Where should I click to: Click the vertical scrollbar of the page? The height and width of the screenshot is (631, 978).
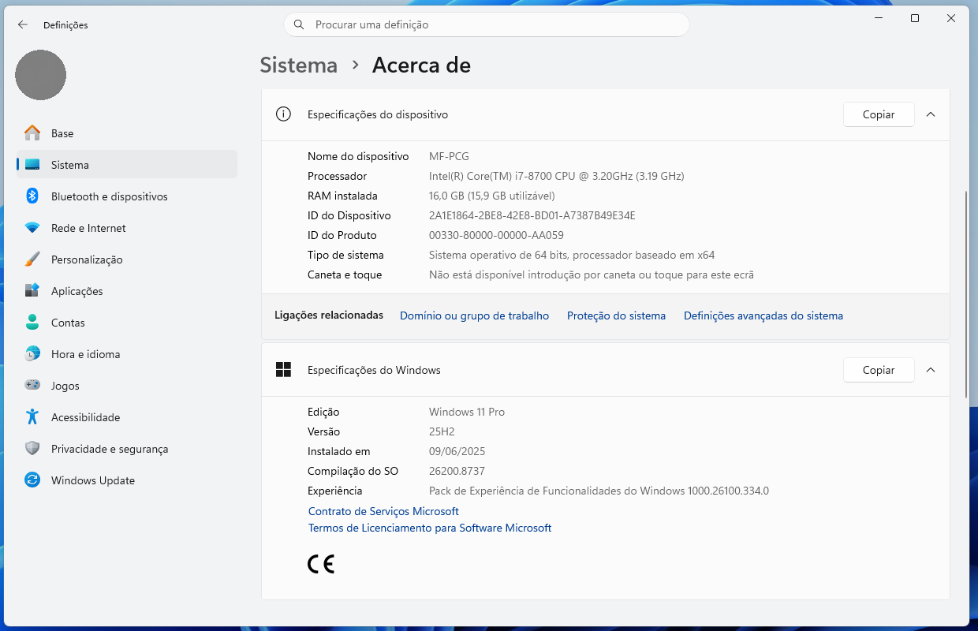click(x=967, y=293)
